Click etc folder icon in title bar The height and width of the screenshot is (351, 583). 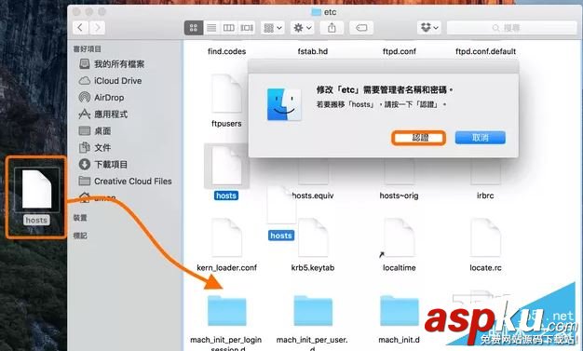pos(316,12)
